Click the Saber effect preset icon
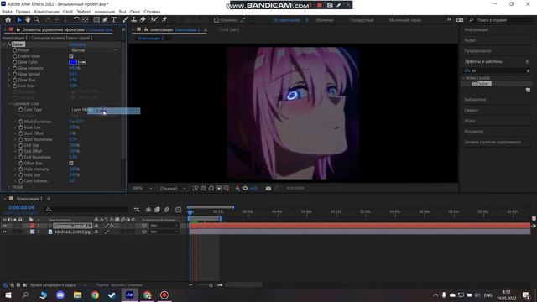The width and height of the screenshot is (537, 302). 474,84
